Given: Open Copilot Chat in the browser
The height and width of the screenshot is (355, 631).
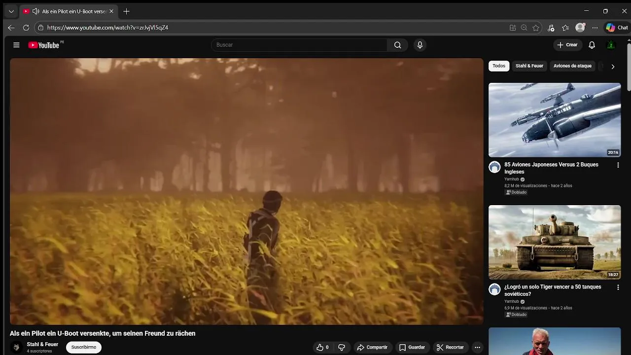Looking at the screenshot, I should point(617,28).
